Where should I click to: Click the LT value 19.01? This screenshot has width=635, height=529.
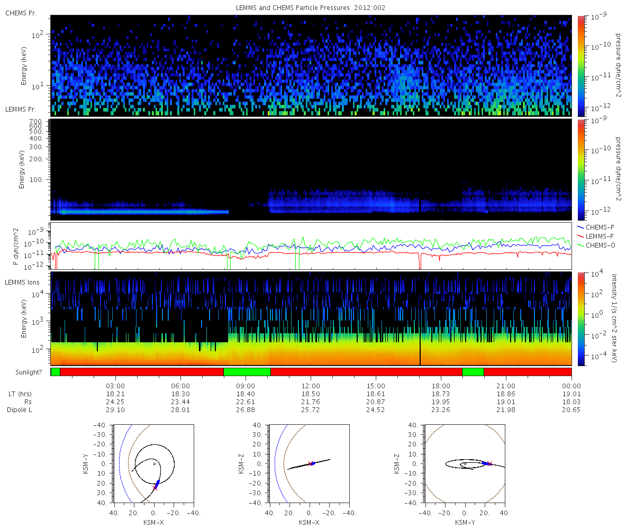point(571,394)
